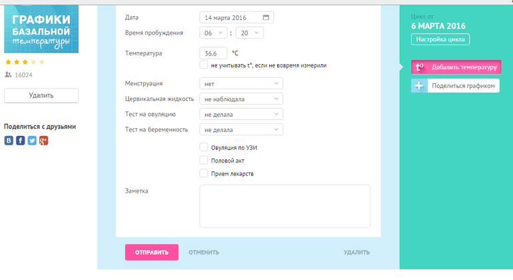Click inside the Заметка text area
This screenshot has width=513, height=280.
tap(284, 207)
